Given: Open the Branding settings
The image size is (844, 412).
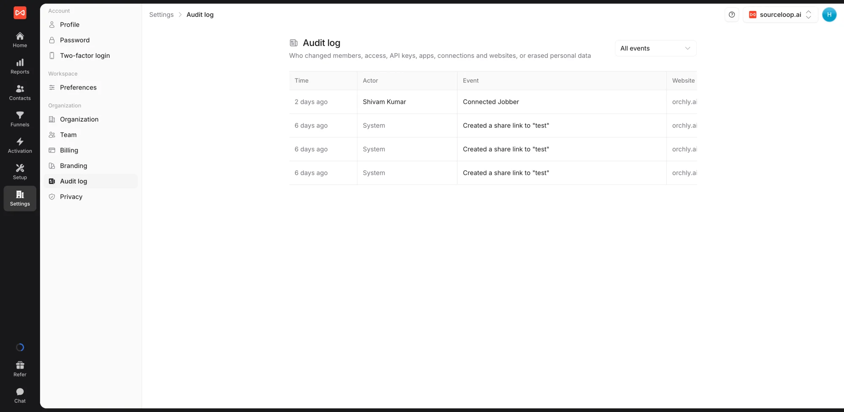Looking at the screenshot, I should 91,166.
